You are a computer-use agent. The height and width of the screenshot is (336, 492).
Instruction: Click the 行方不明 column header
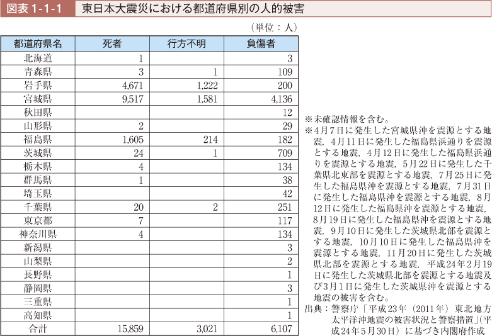(x=186, y=43)
